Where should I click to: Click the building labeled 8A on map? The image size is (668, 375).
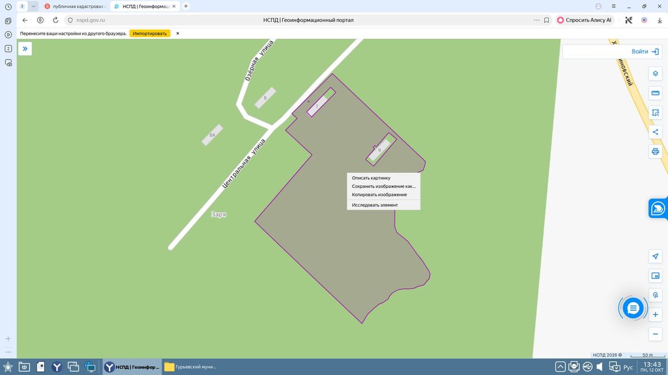pos(212,135)
